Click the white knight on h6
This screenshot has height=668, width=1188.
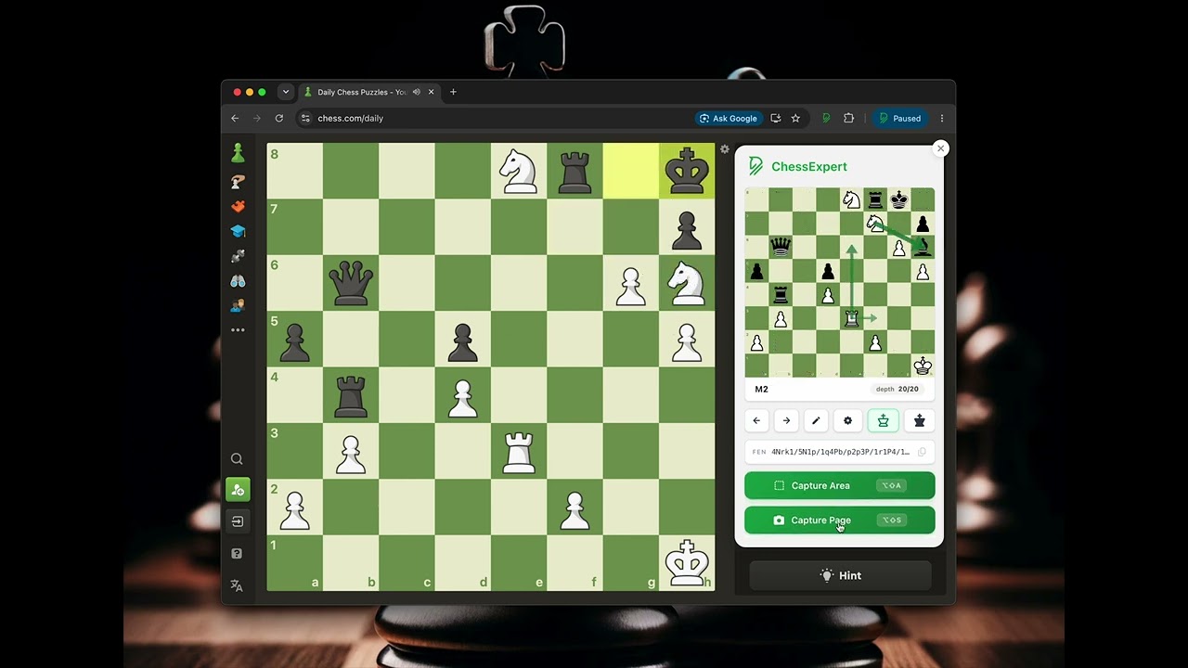click(687, 283)
